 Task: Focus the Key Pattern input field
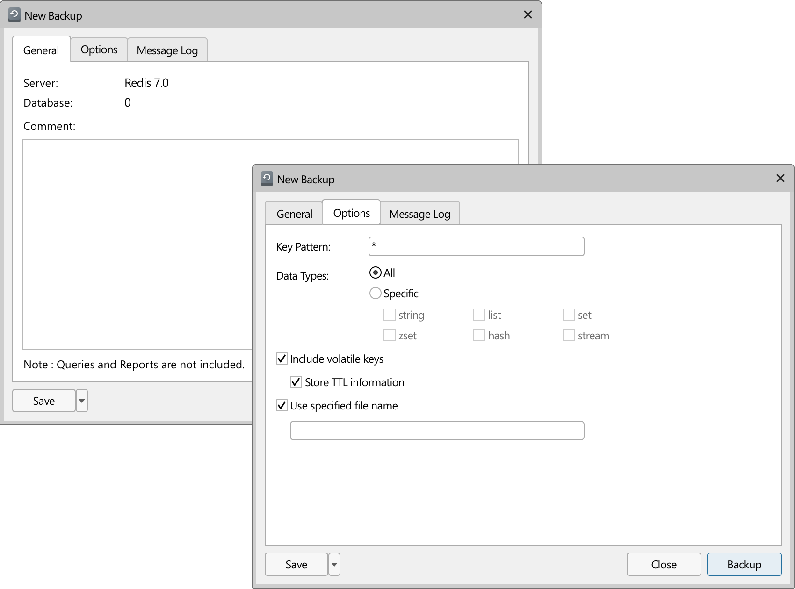click(476, 246)
